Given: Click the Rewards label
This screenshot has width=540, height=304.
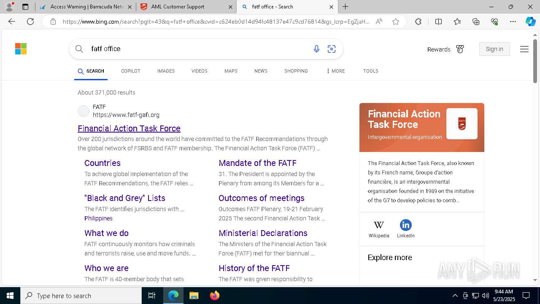Looking at the screenshot, I should (439, 49).
